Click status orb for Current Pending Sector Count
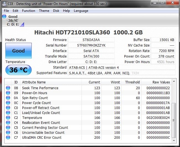 [x=8, y=127]
